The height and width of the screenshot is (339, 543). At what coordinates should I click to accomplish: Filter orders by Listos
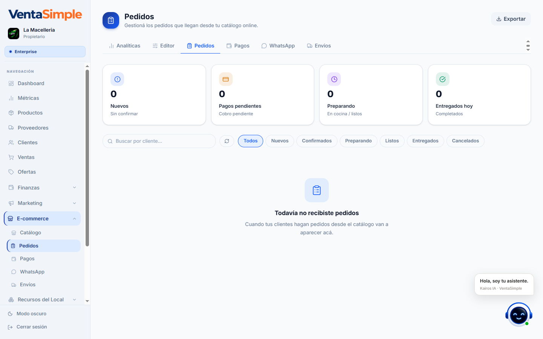point(392,141)
